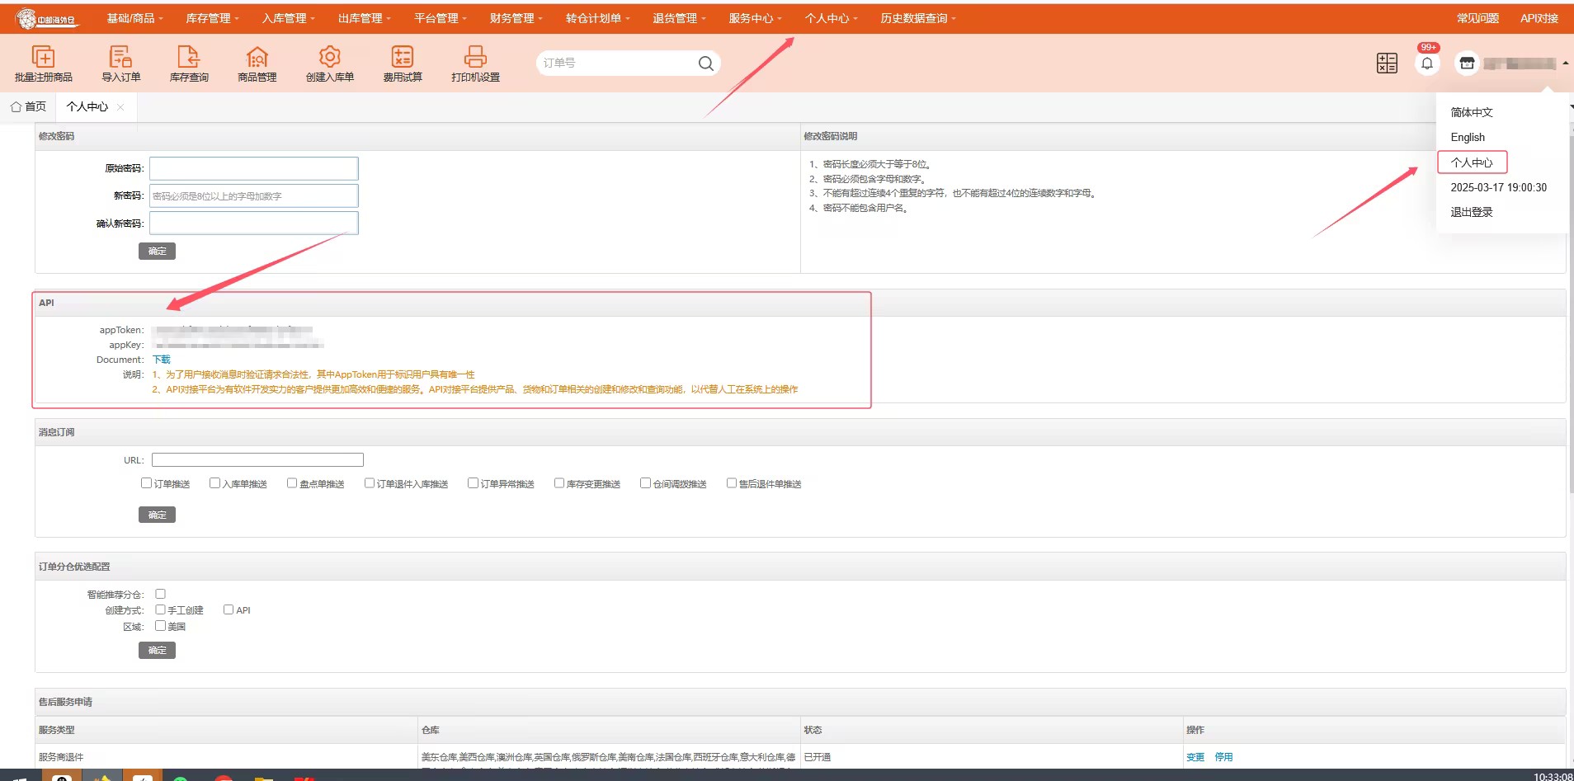Enable the 入库单推送 checkbox
The height and width of the screenshot is (781, 1574).
pyautogui.click(x=214, y=483)
